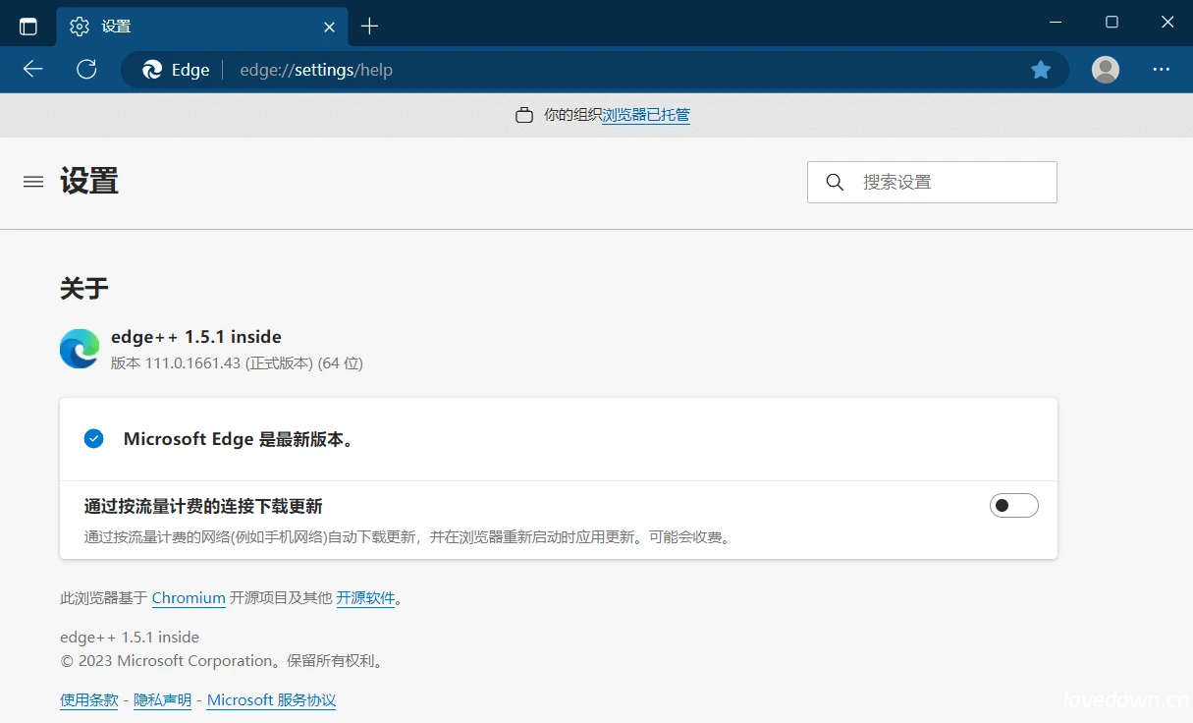Open the settings hamburger menu
Image resolution: width=1193 pixels, height=723 pixels.
coord(32,181)
